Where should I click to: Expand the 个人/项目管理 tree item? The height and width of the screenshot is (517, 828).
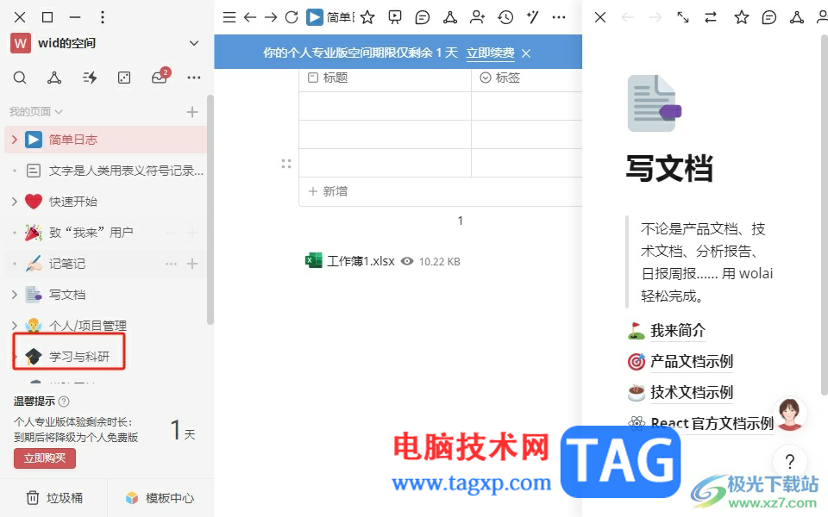(15, 326)
